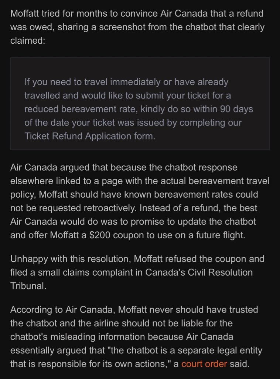This screenshot has width=280, height=379.
Task: Click the quoted chatbot response block
Action: point(140,104)
